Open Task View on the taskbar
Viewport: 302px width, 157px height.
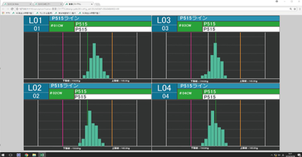click(11, 155)
